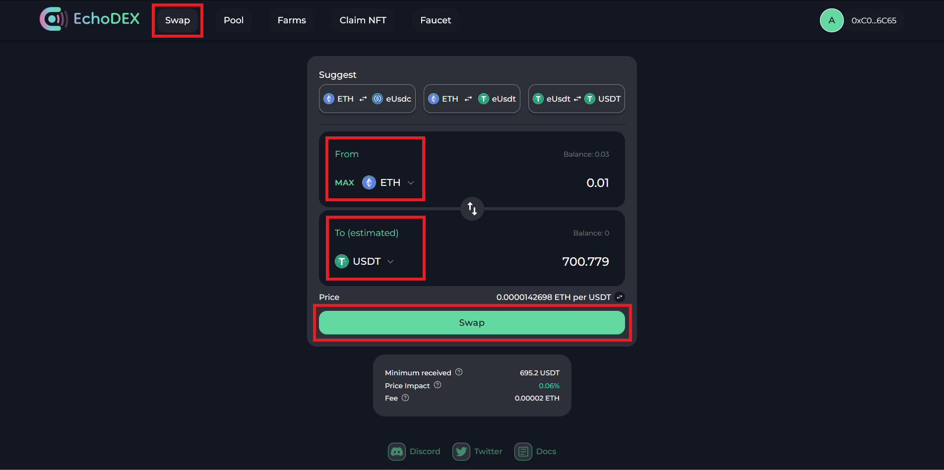Click the green account avatar circle
The height and width of the screenshot is (470, 944).
click(831, 20)
